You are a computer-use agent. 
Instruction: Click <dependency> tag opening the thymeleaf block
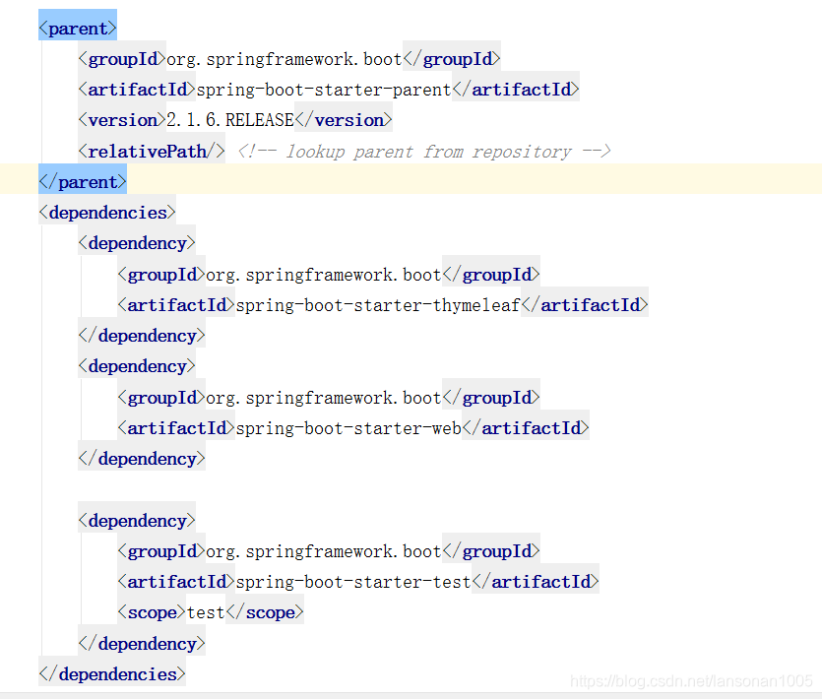coord(137,243)
